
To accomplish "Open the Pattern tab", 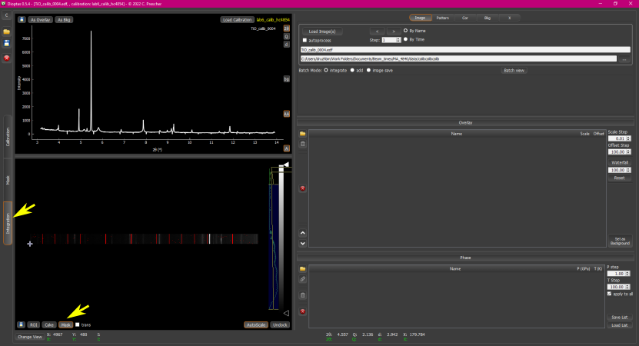I will pos(443,18).
